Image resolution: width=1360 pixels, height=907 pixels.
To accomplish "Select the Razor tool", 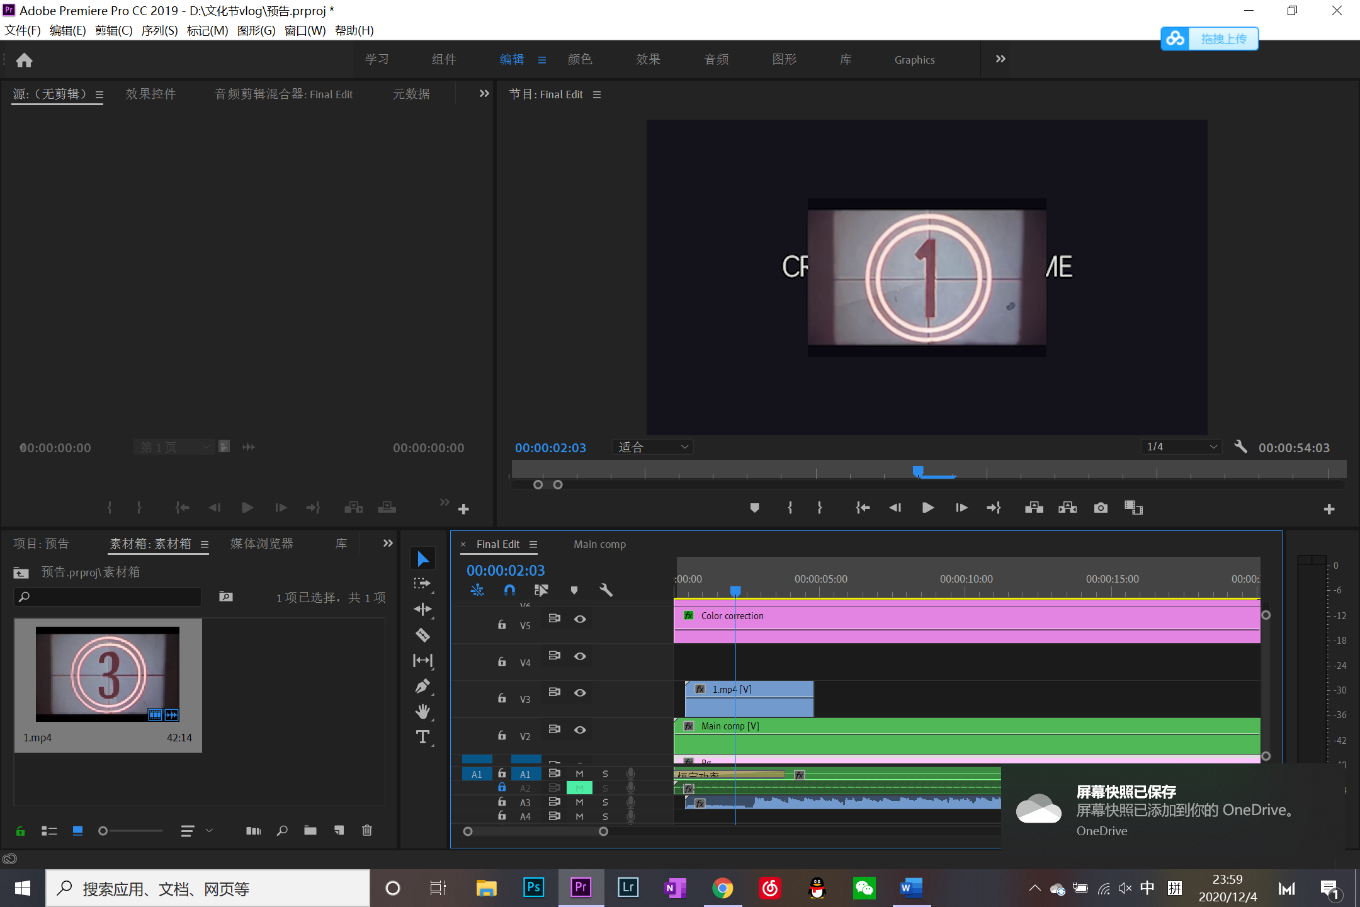I will click(422, 635).
